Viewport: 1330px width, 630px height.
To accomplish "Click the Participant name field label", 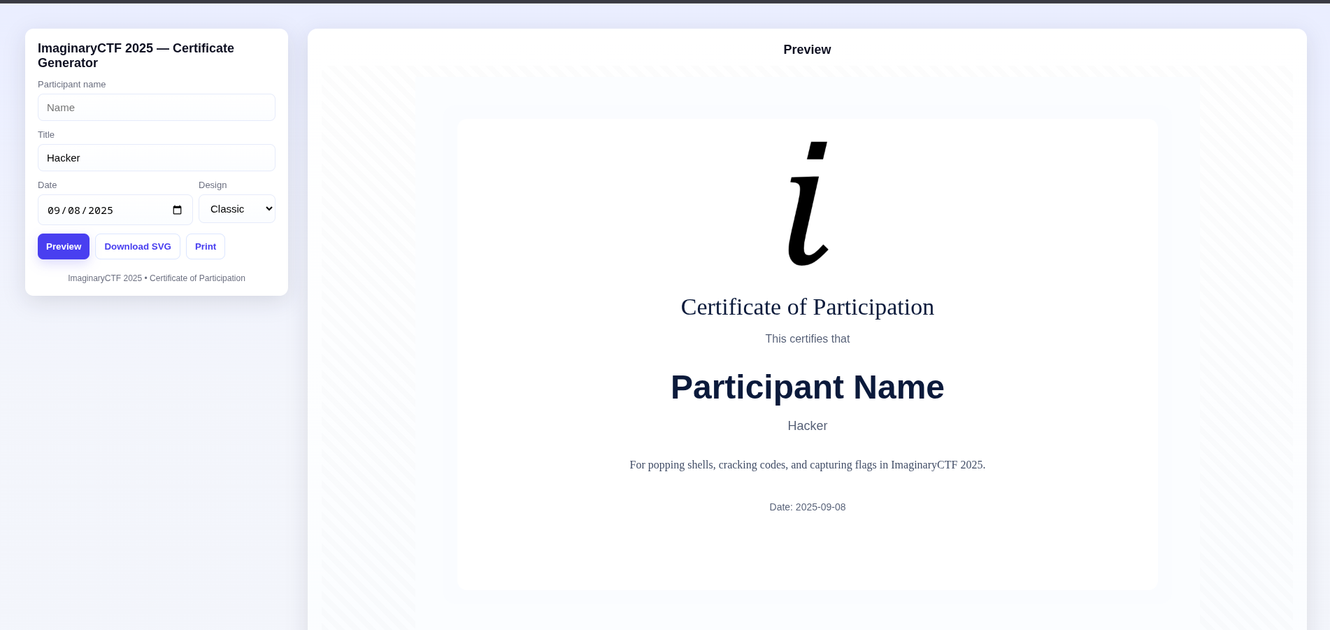I will tap(72, 85).
